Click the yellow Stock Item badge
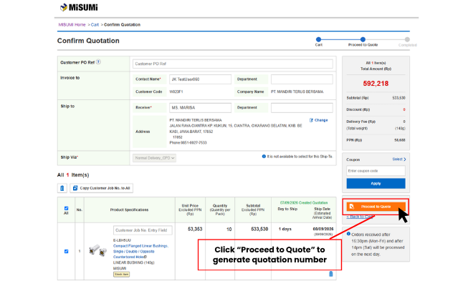Image resolution: width=473 pixels, height=286 pixels. [121, 275]
